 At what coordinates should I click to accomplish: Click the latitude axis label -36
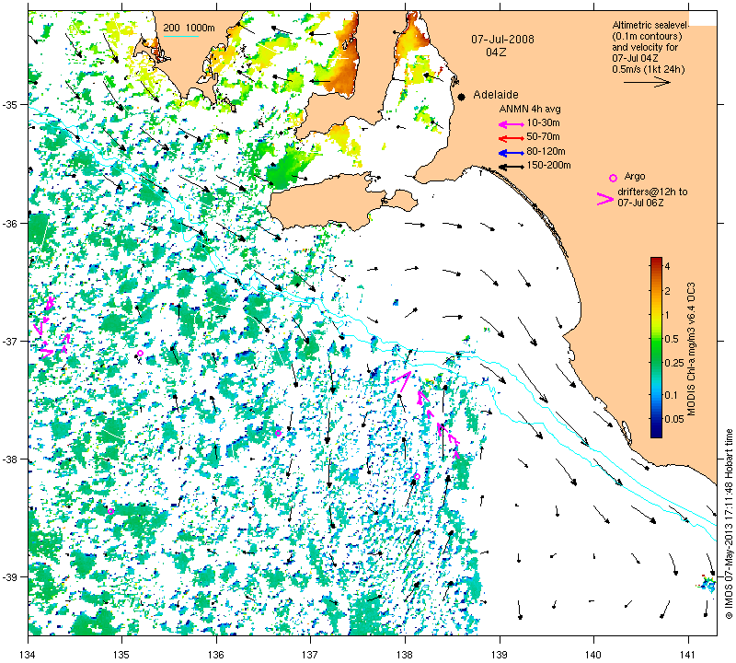click(12, 223)
